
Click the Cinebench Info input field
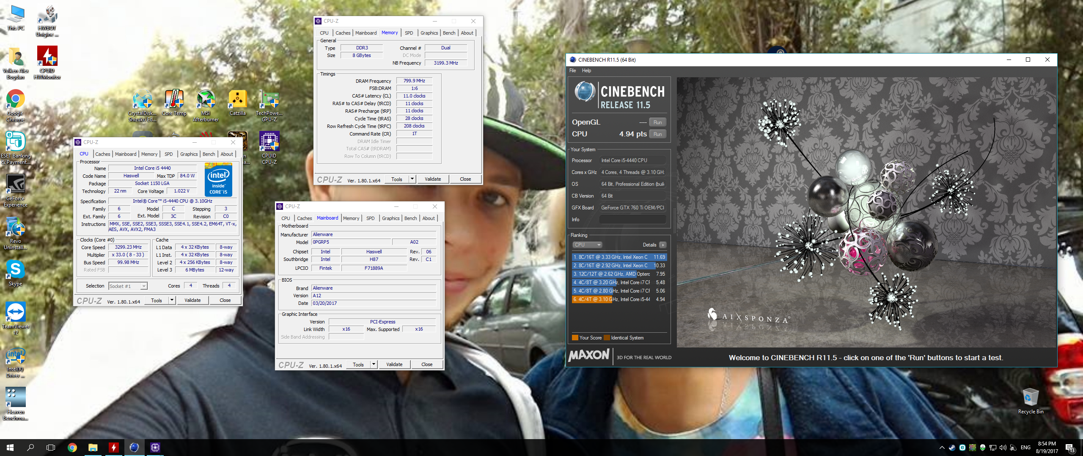click(x=632, y=220)
